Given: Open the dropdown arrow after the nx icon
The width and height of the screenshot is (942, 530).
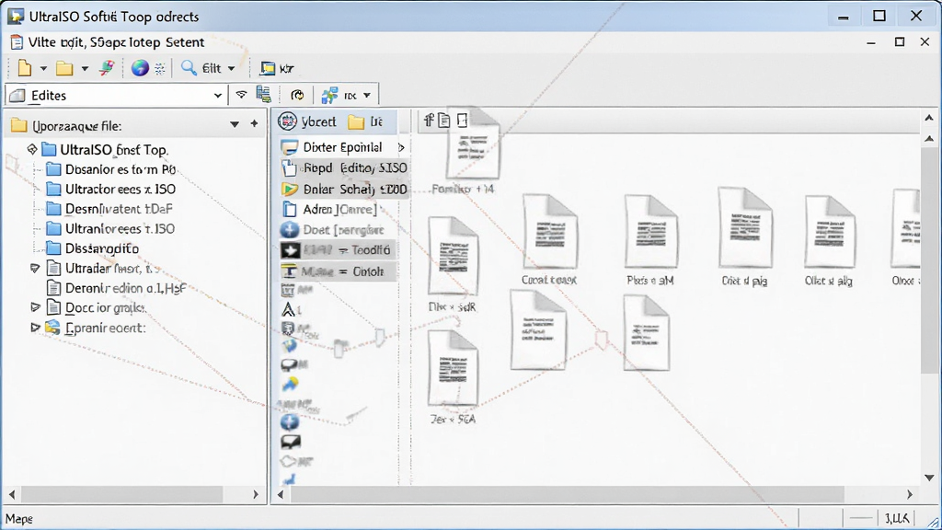Looking at the screenshot, I should (367, 96).
